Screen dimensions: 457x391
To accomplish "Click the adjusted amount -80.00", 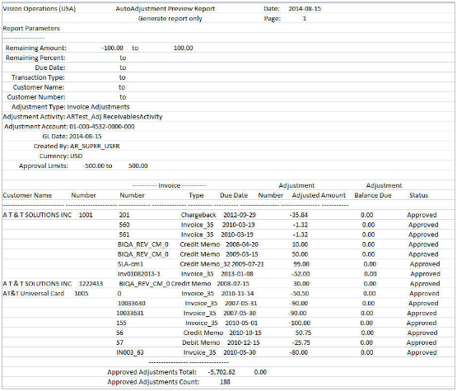I will click(x=299, y=352).
